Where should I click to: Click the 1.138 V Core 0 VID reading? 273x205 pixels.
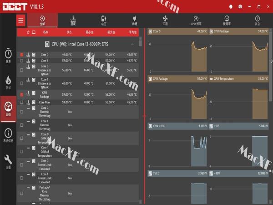point(202,126)
